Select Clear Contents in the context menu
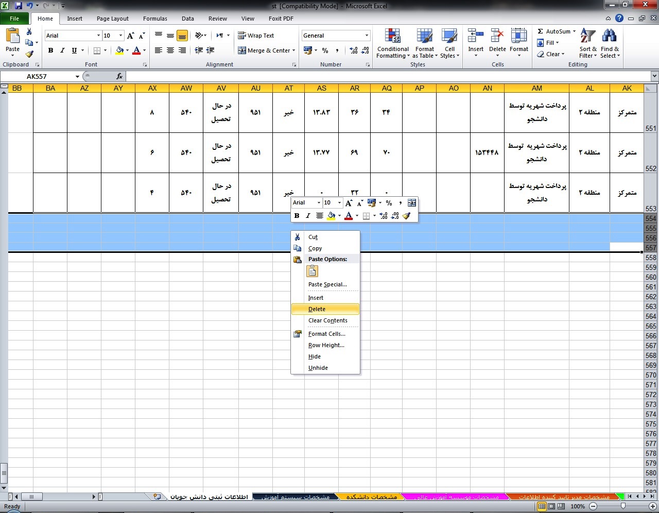The width and height of the screenshot is (659, 513). 327,320
